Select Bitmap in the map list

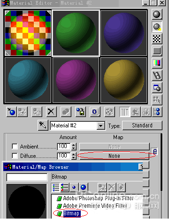(71, 213)
